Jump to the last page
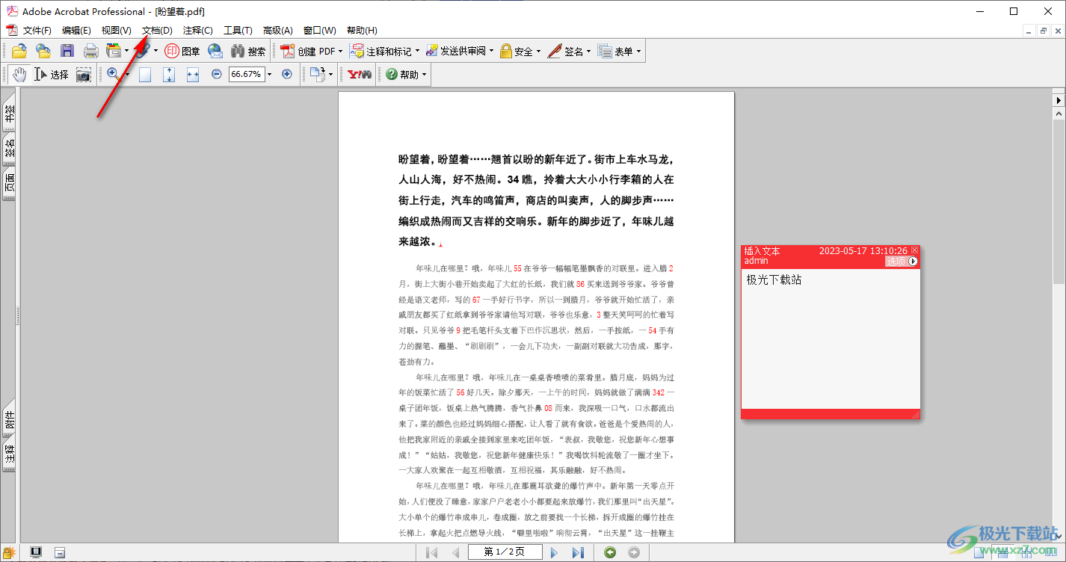The height and width of the screenshot is (562, 1066). point(578,552)
